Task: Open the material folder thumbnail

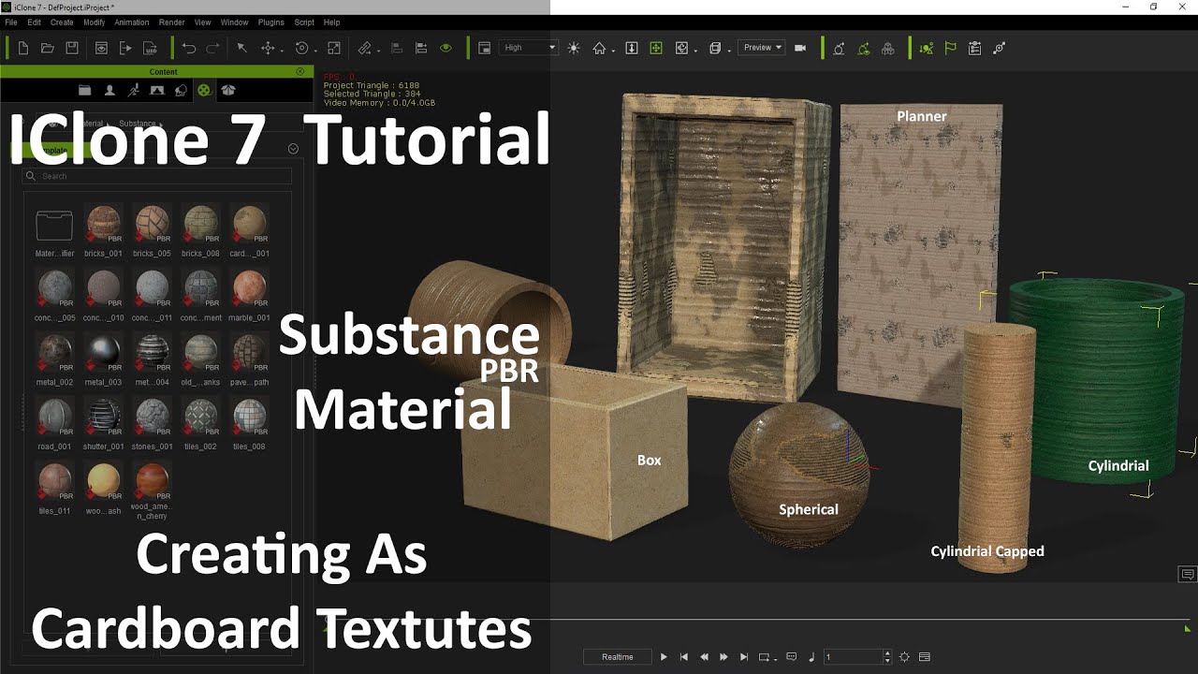Action: [54, 226]
